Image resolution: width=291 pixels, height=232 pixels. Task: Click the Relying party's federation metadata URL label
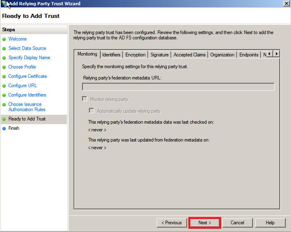click(x=122, y=78)
